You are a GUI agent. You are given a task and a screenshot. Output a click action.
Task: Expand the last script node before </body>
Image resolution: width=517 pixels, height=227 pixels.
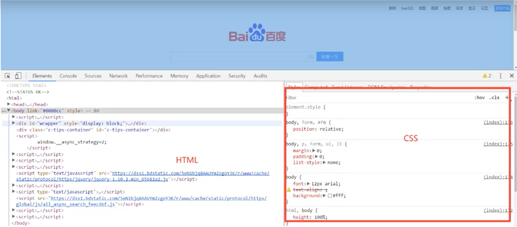14,217
